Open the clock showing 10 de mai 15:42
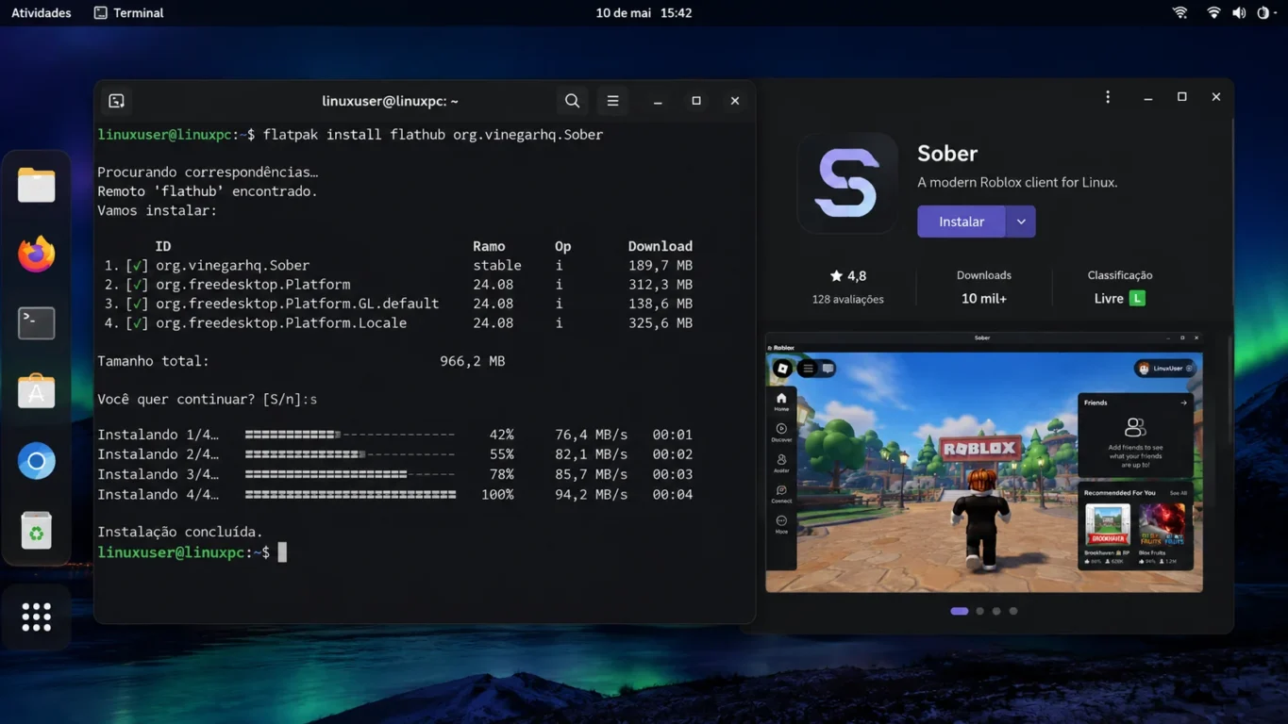 coord(644,13)
